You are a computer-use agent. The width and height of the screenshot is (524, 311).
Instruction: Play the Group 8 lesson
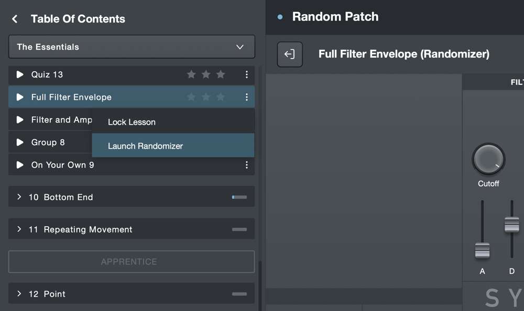[x=20, y=142]
